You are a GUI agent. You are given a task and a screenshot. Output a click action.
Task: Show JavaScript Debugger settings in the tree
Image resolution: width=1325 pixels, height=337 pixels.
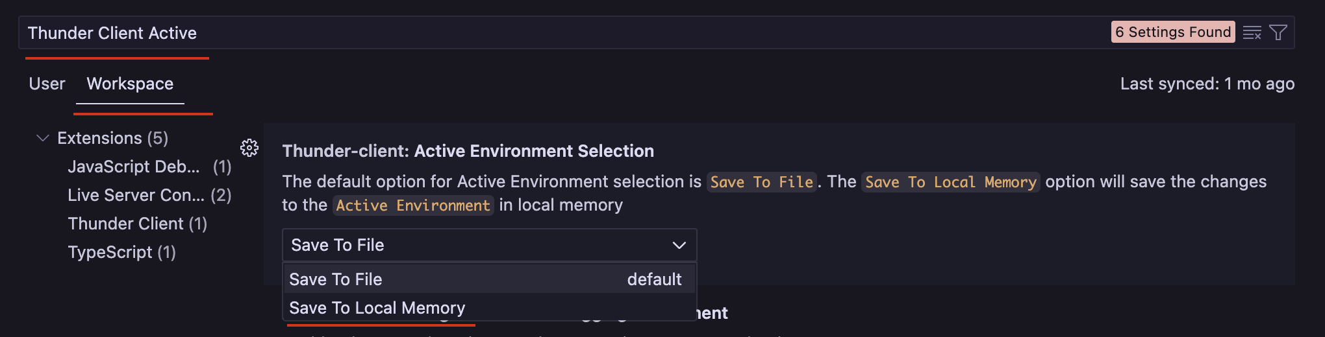[x=134, y=167]
